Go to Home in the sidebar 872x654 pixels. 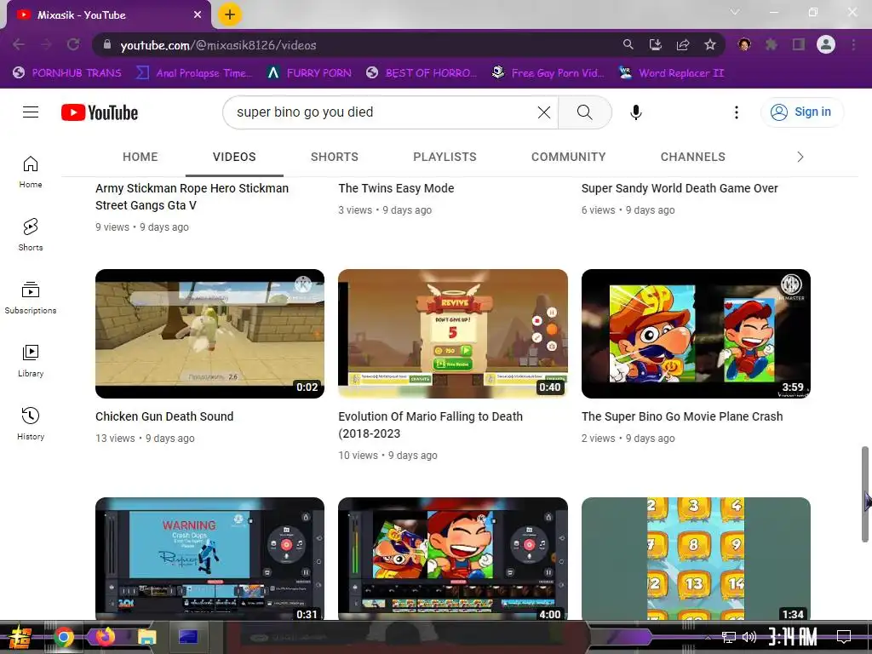pyautogui.click(x=31, y=172)
